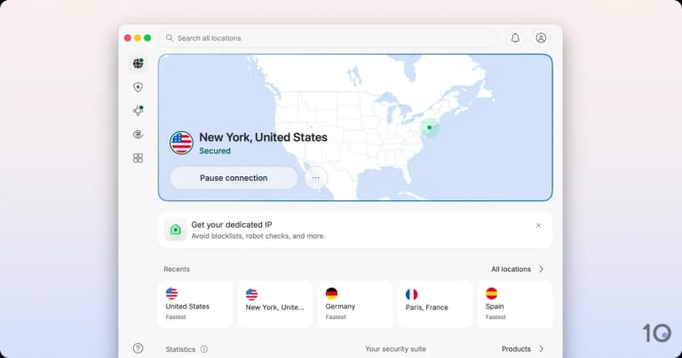Open the help question mark icon
Screen dimensions: 682x358
tap(138, 348)
